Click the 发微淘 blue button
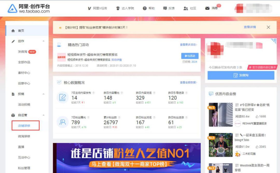 pos(241,75)
